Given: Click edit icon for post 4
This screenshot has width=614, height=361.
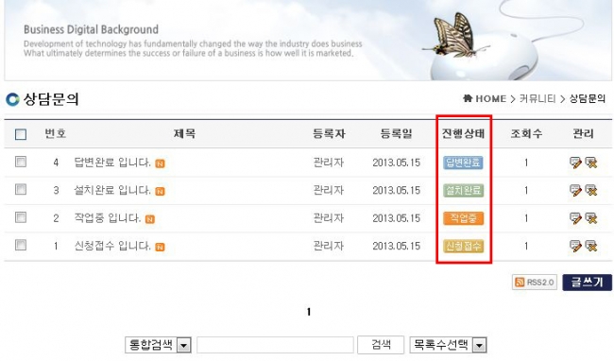Looking at the screenshot, I should click(x=575, y=163).
